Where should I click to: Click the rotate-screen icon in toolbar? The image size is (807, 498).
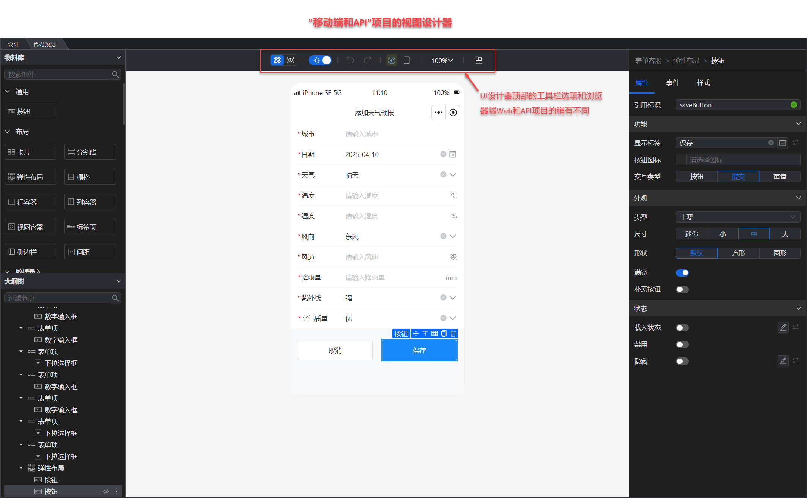478,60
